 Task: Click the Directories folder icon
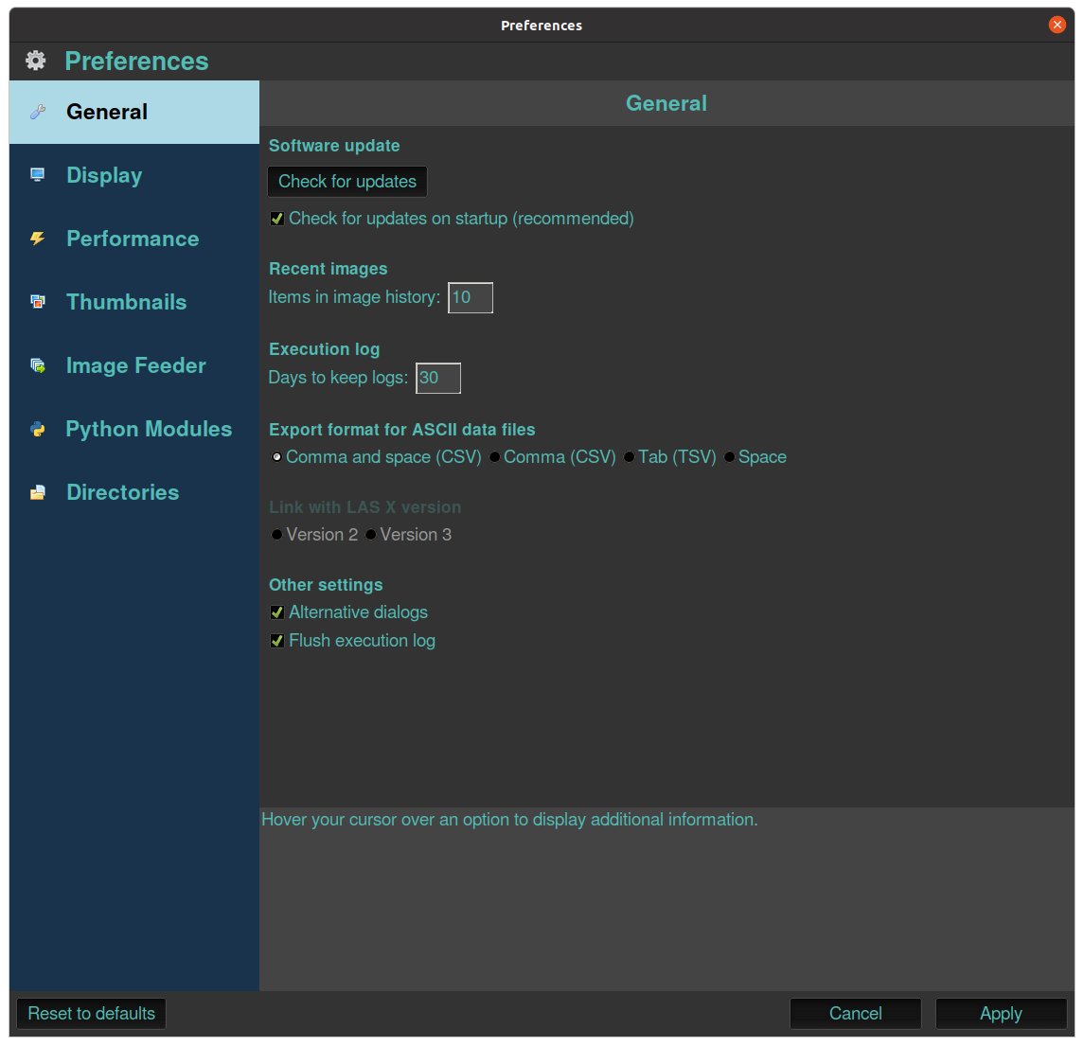point(38,492)
